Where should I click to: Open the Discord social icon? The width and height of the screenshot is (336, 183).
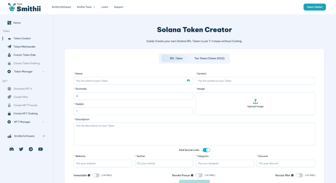(x=11, y=149)
